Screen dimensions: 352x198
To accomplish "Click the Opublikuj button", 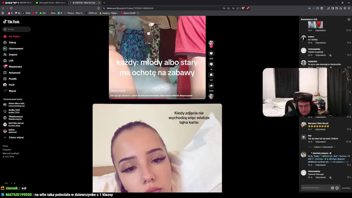I will [x=346, y=188].
